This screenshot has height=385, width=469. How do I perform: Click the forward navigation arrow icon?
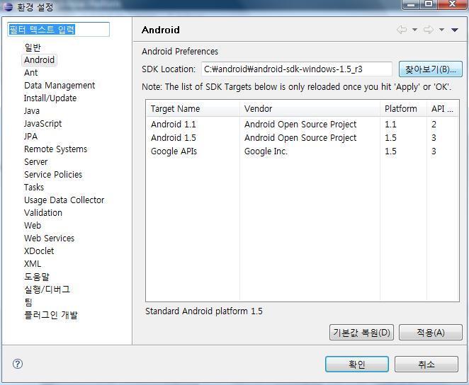(x=429, y=30)
